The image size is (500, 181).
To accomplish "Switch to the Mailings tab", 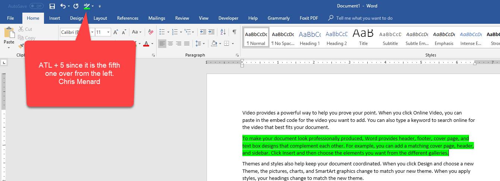I will point(157,18).
